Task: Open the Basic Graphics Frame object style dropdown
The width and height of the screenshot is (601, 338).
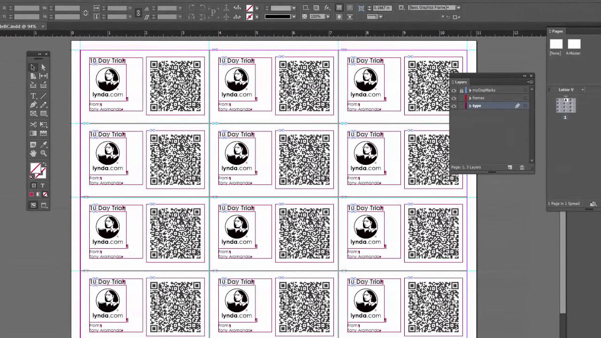Action: (x=458, y=8)
